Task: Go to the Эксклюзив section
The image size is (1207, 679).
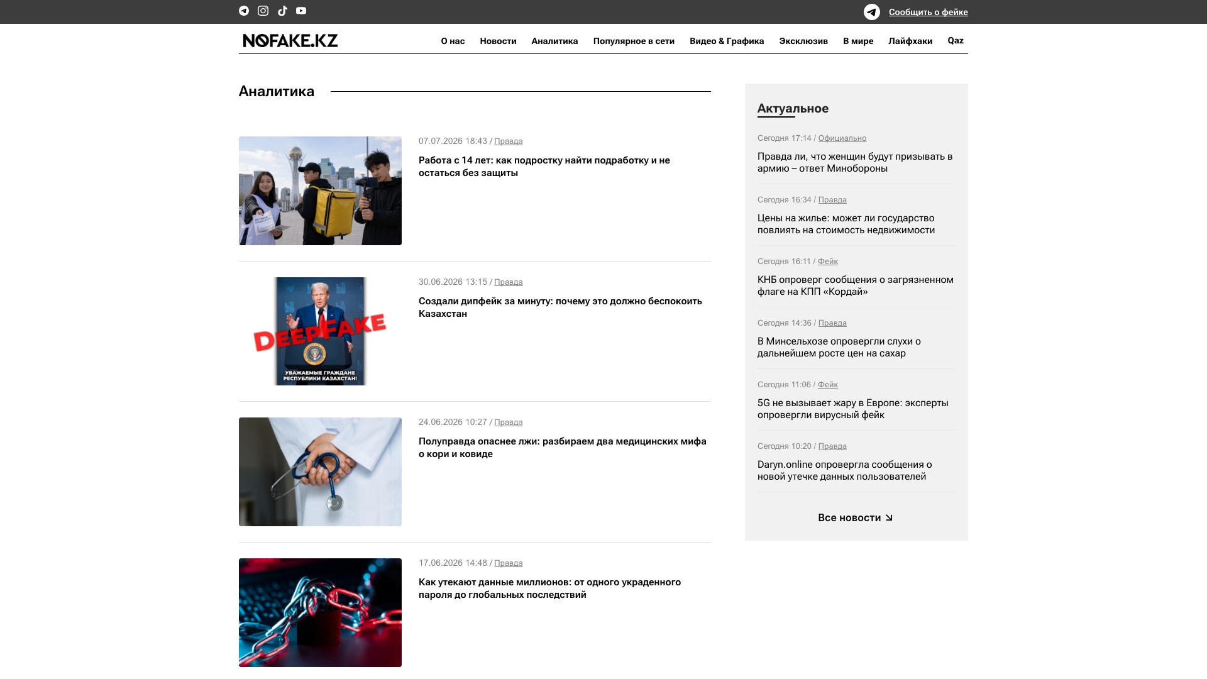Action: (803, 41)
